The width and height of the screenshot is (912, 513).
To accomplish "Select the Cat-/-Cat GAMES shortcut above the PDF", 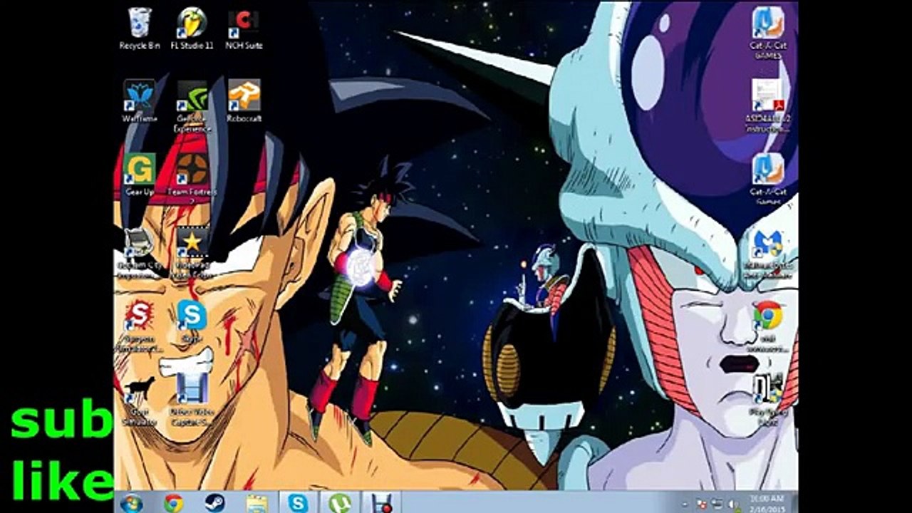I will coord(767,33).
